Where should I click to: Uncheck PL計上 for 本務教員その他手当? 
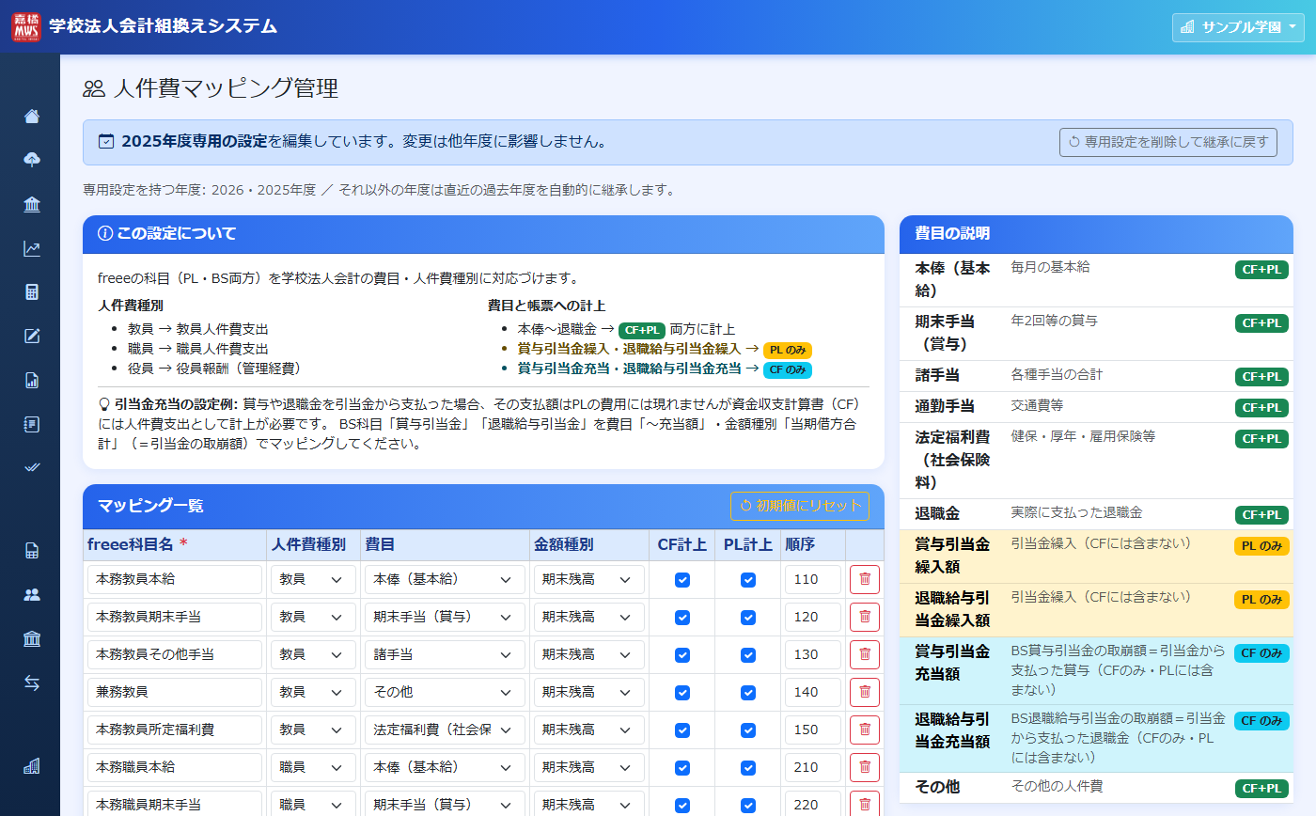[748, 655]
